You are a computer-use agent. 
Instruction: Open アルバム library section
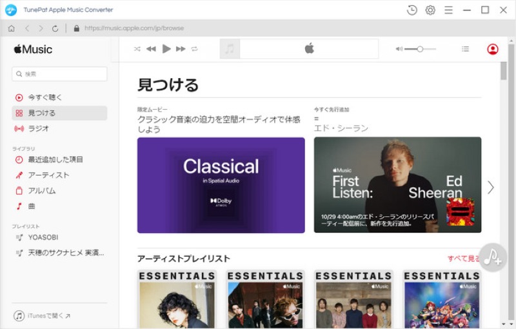[59, 191]
